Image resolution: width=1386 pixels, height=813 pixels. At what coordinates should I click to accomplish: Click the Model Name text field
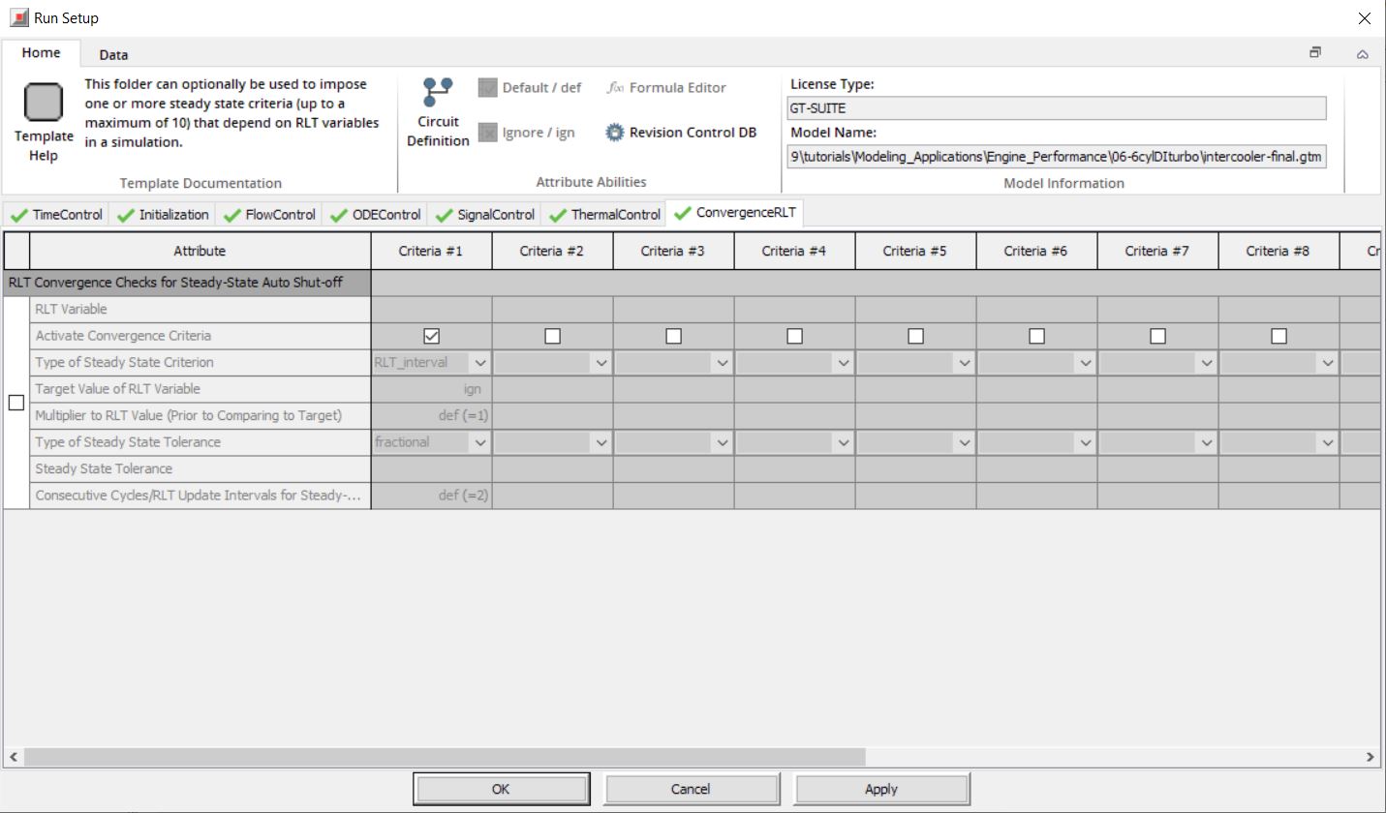1056,156
